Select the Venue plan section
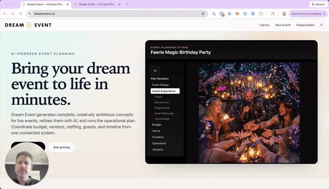Viewport: 329px width, 189px height. click(156, 131)
